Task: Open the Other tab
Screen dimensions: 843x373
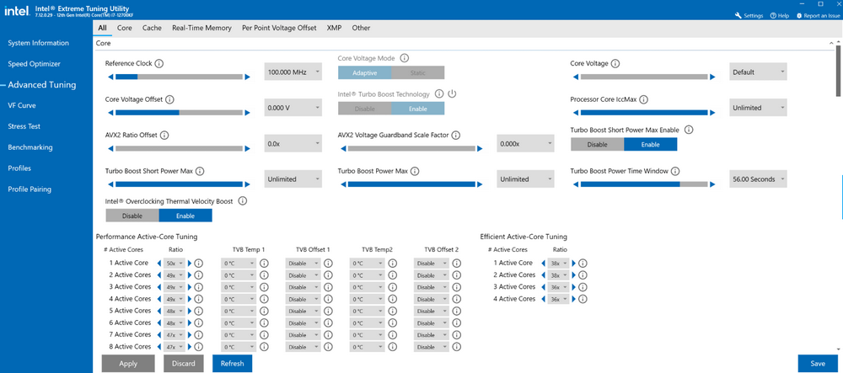Action: (x=362, y=28)
